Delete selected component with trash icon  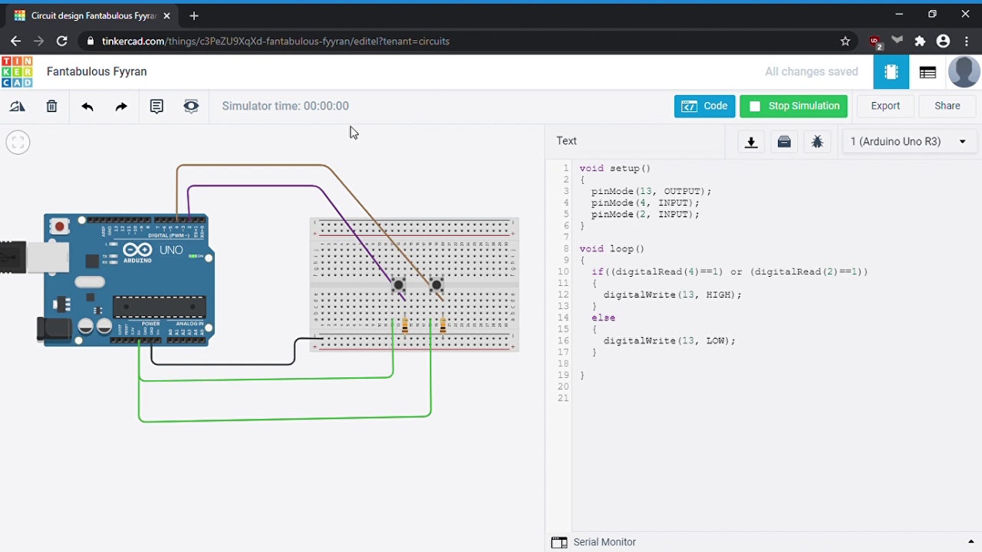click(51, 107)
